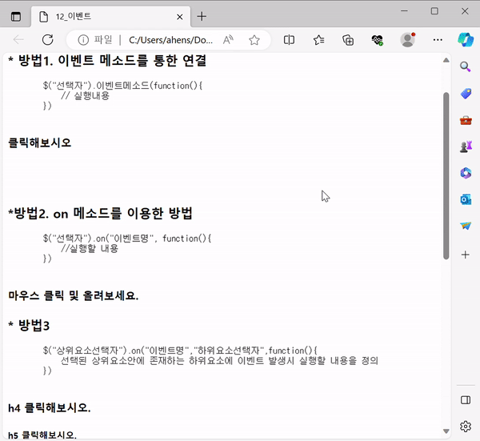
Task: Click the 클릭해보시오 heading
Action: (40, 142)
